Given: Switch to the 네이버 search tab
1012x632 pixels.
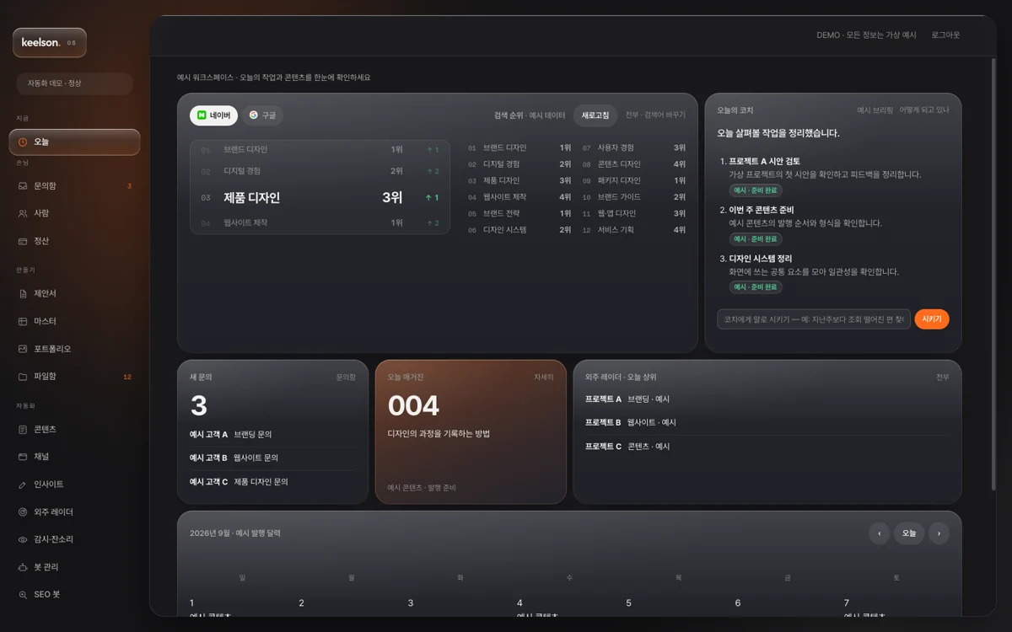Looking at the screenshot, I should pos(213,115).
